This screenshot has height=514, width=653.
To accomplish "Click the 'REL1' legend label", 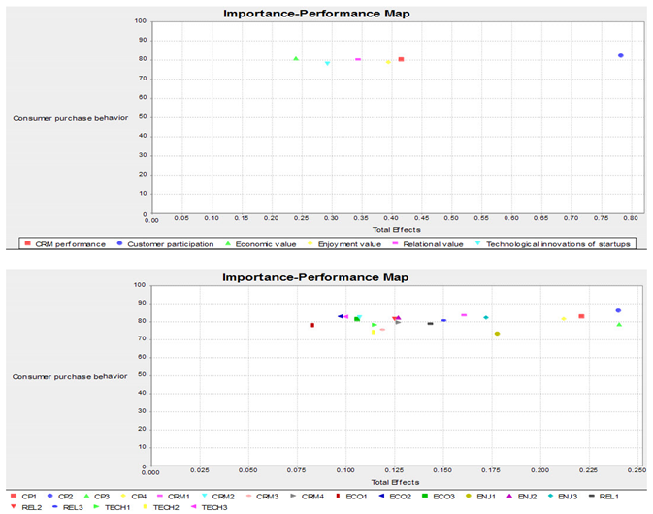I will [609, 497].
